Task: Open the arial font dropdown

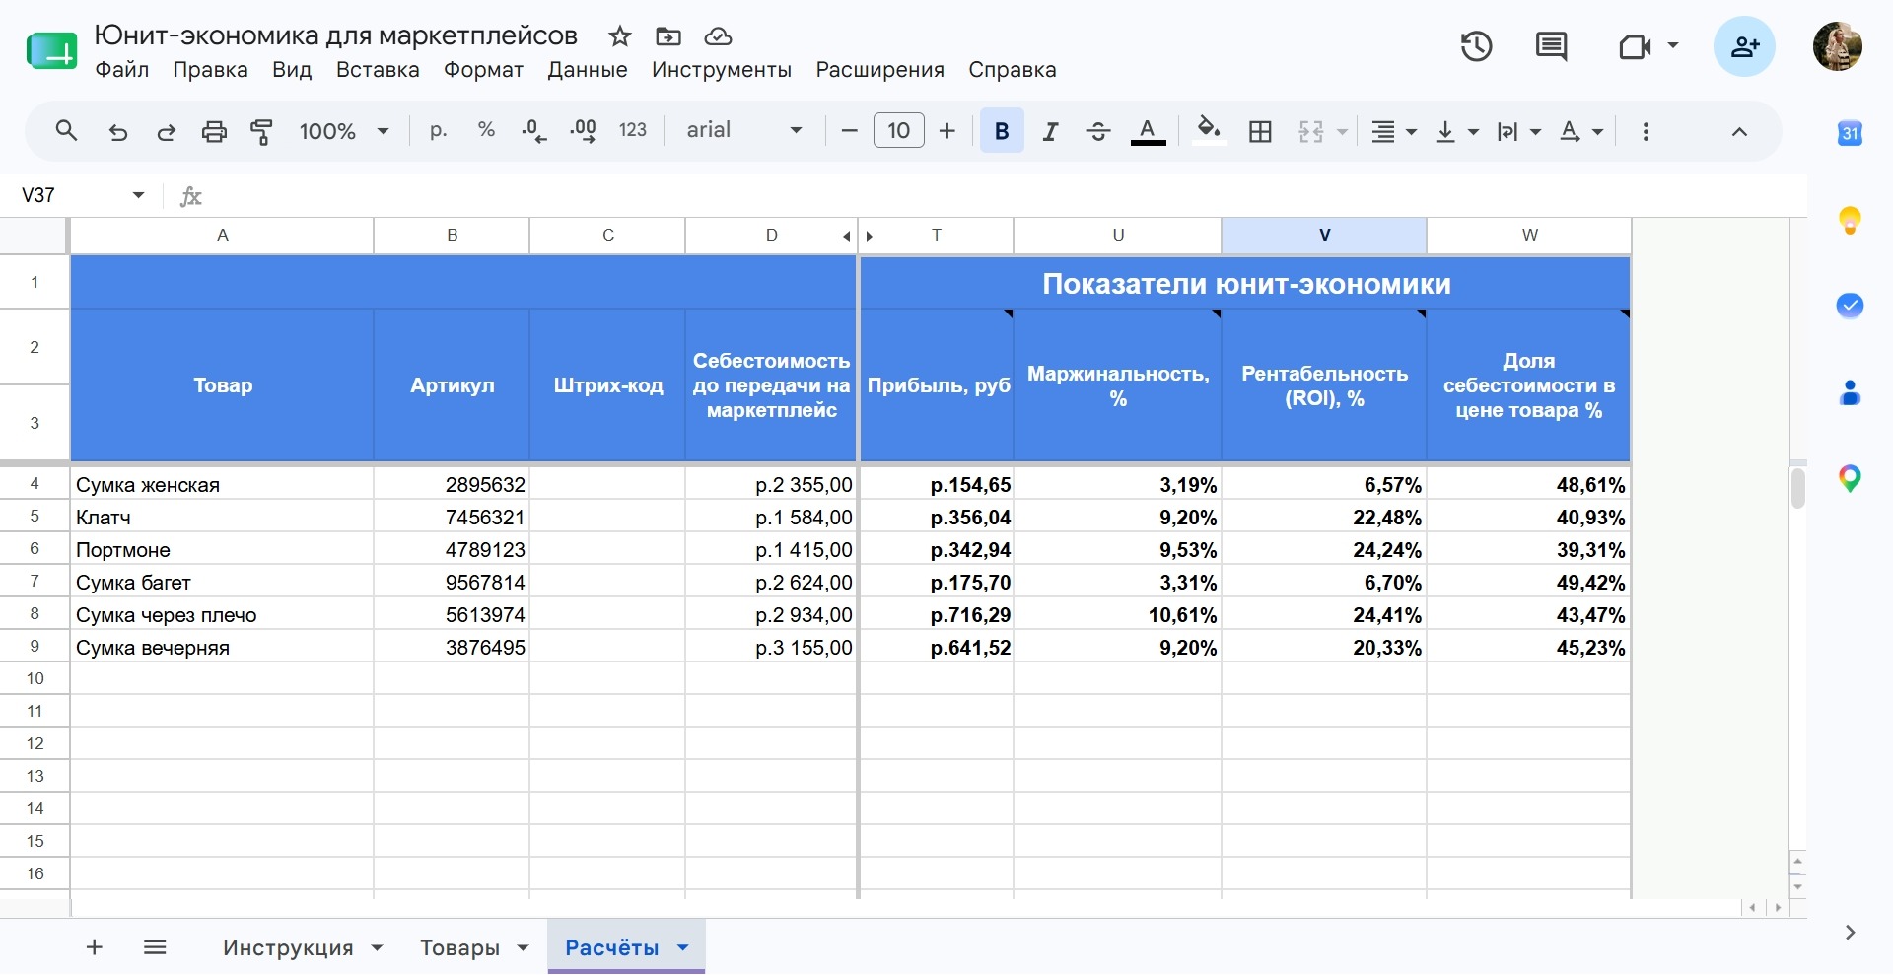Action: click(744, 130)
